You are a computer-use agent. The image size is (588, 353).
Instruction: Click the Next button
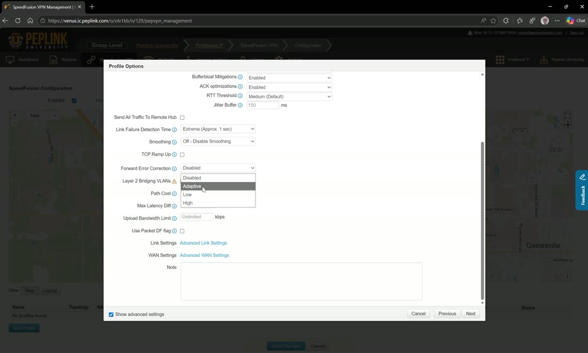(x=470, y=313)
